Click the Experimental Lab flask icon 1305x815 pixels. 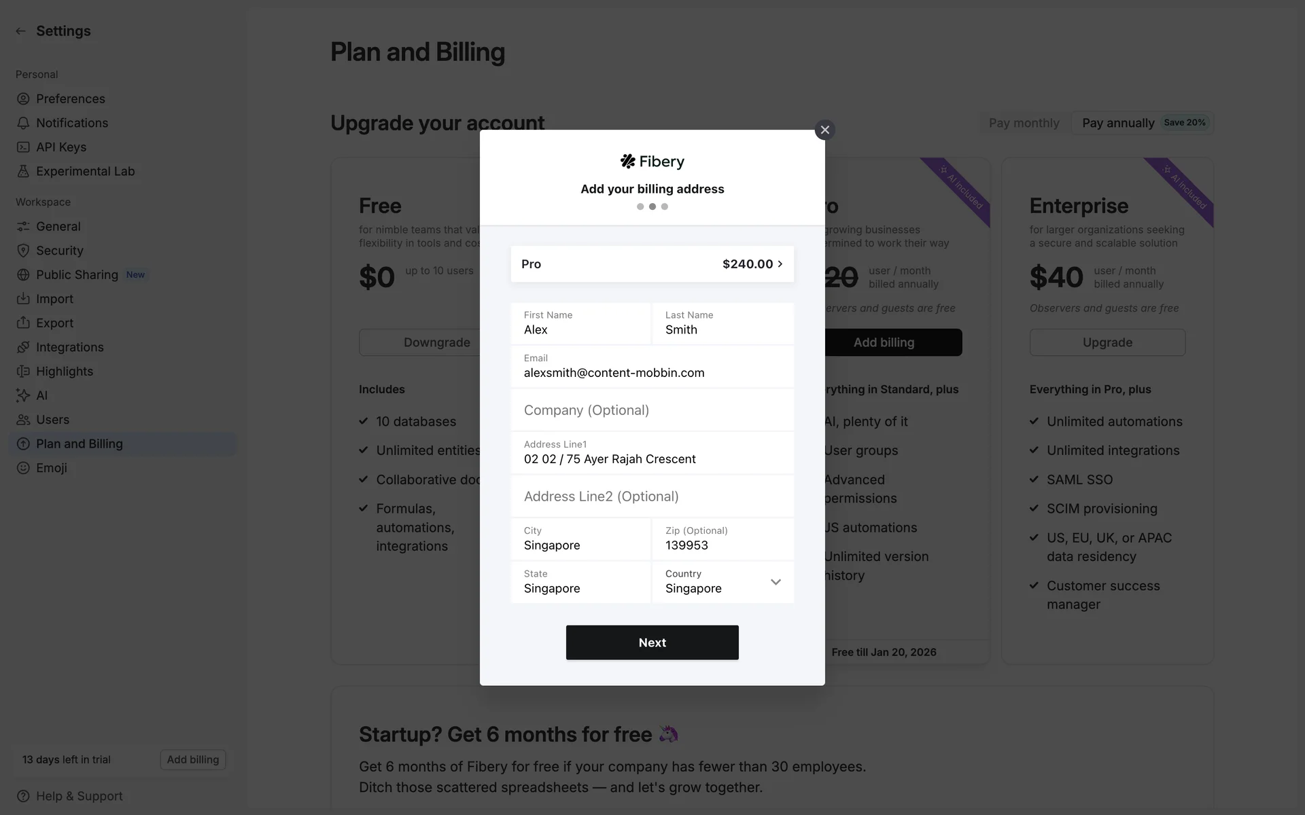(x=23, y=172)
